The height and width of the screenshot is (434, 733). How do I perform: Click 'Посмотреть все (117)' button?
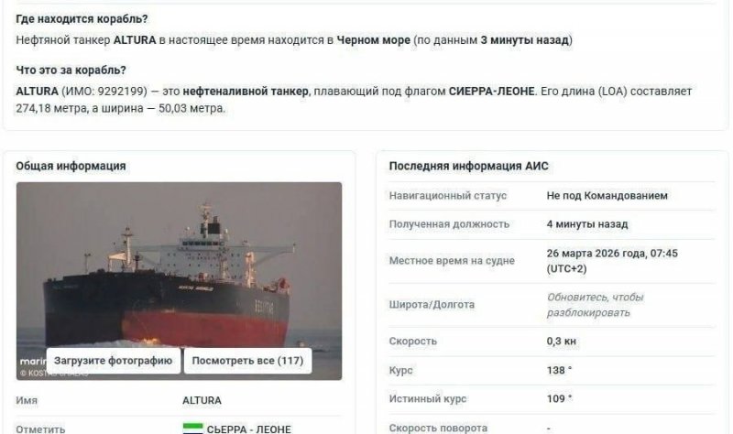[x=247, y=361]
